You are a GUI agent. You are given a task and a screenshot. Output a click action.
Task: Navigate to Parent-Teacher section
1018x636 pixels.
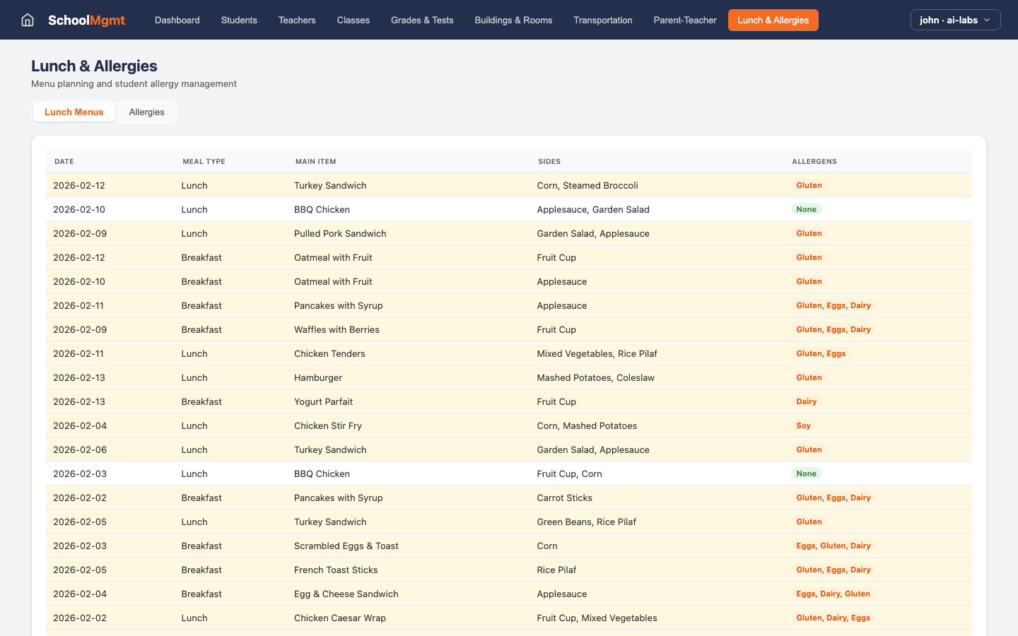click(x=684, y=20)
